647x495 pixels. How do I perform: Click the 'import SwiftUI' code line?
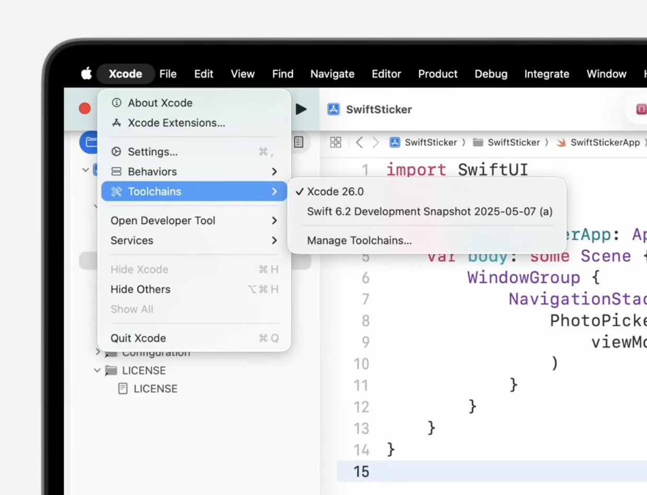pos(457,170)
